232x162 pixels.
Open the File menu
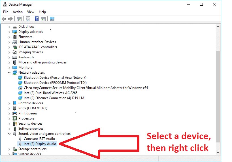[6, 12]
